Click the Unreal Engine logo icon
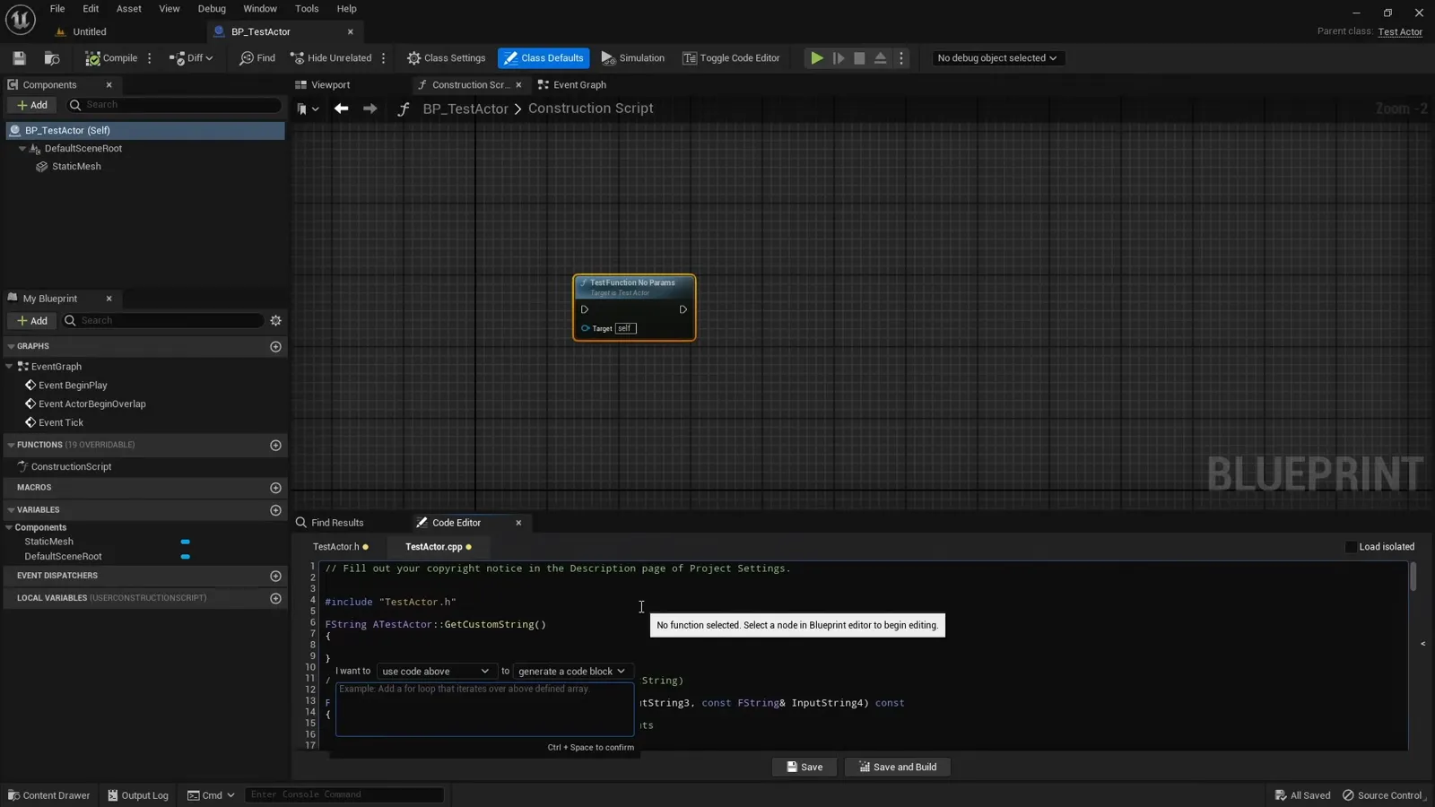 click(x=20, y=19)
